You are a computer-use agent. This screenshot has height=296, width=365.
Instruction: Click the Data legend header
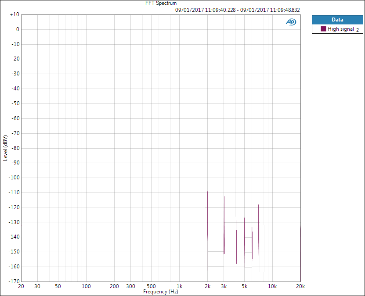tap(337, 20)
